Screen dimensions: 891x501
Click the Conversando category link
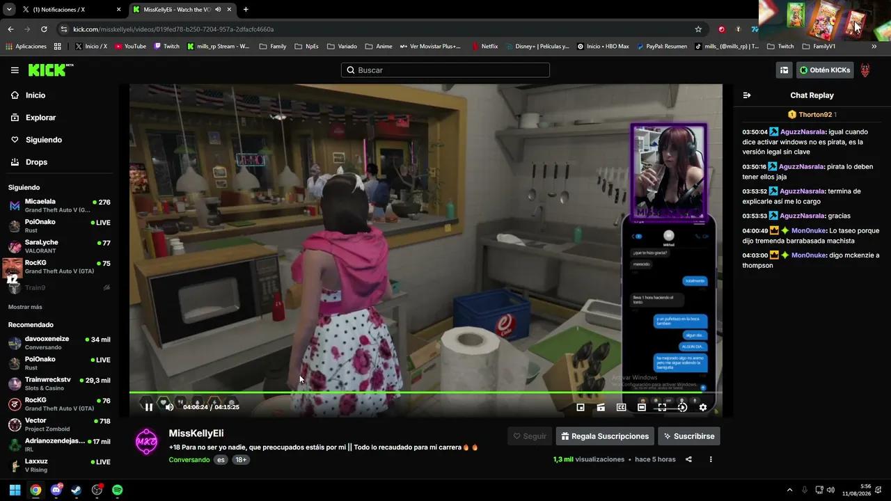click(189, 460)
